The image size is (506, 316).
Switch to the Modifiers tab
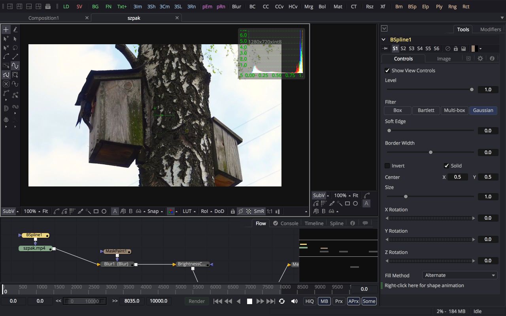tap(490, 29)
